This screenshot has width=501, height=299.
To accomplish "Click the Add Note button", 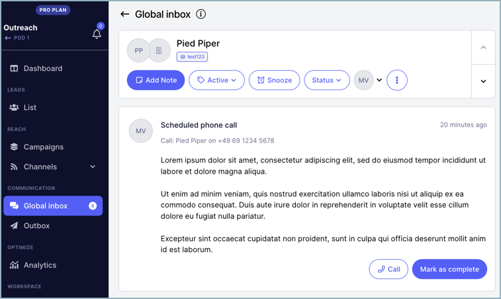I will [x=156, y=80].
